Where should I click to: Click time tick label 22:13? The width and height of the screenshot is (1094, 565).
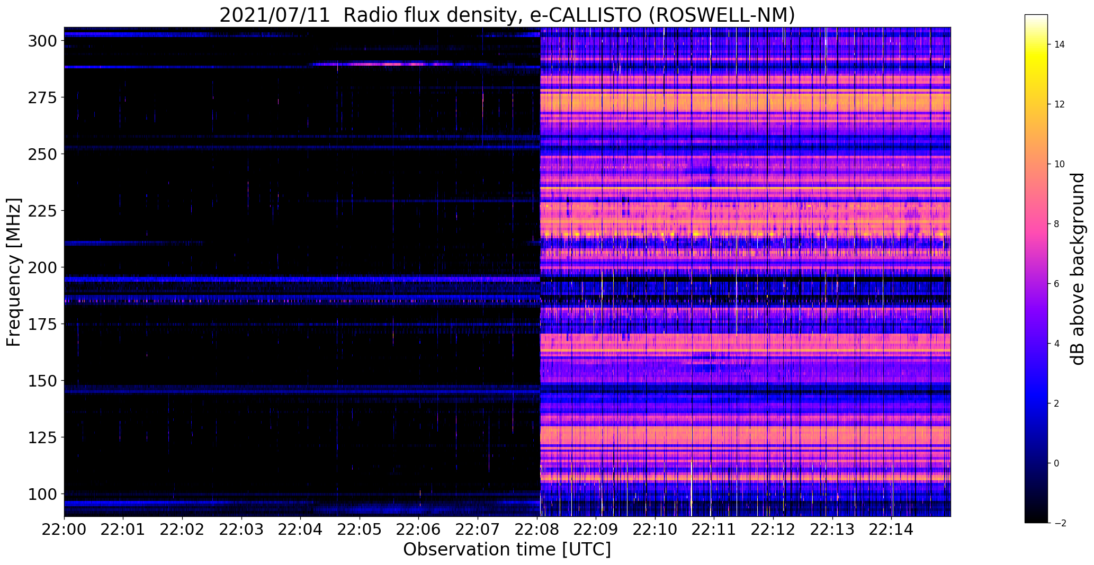[833, 530]
